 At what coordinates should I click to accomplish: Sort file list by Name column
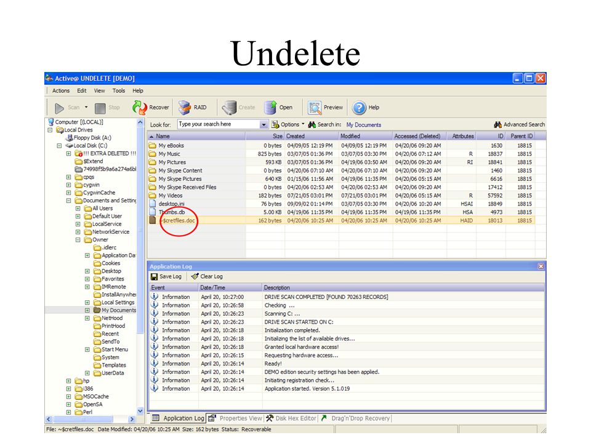point(197,136)
